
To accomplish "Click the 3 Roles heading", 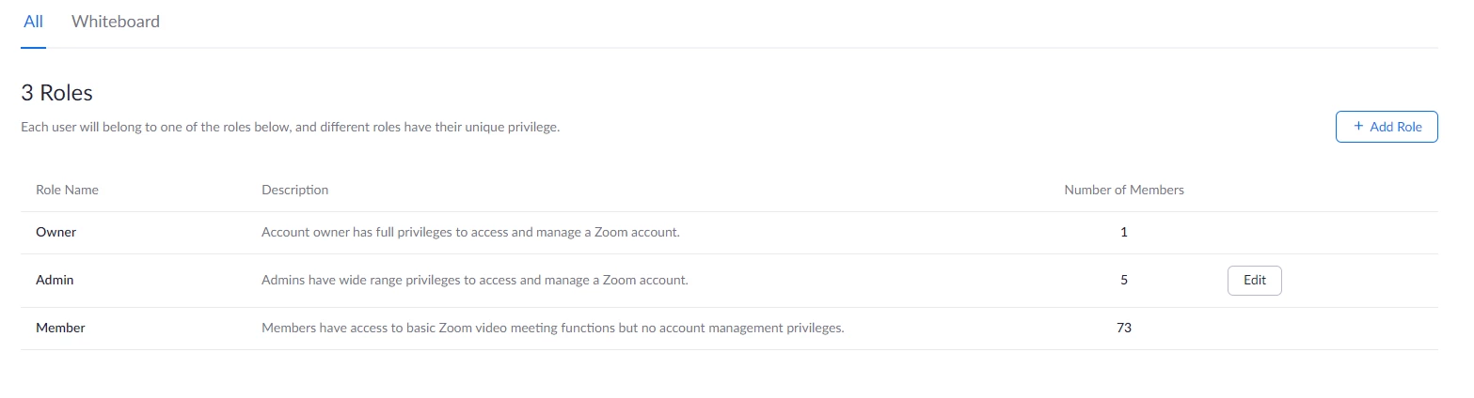I will (56, 93).
